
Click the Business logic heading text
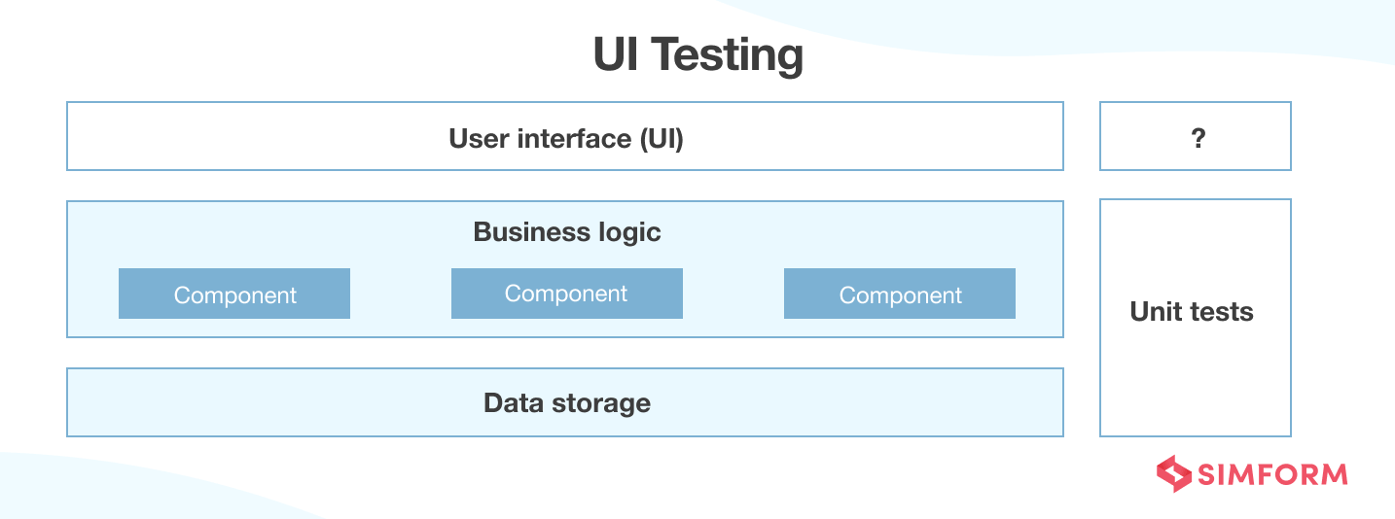(x=567, y=232)
